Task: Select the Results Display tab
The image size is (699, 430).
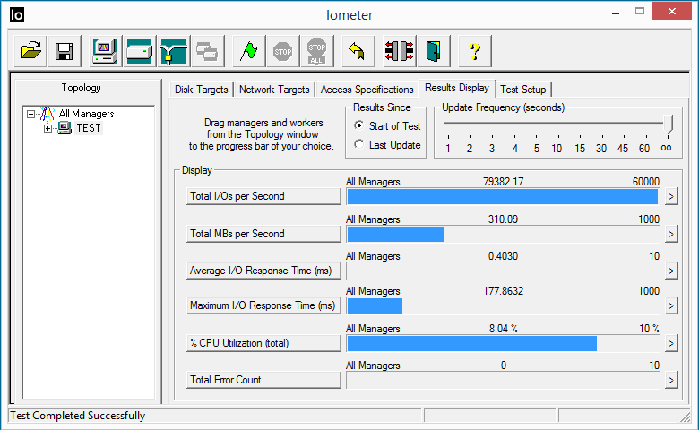Action: coord(457,88)
